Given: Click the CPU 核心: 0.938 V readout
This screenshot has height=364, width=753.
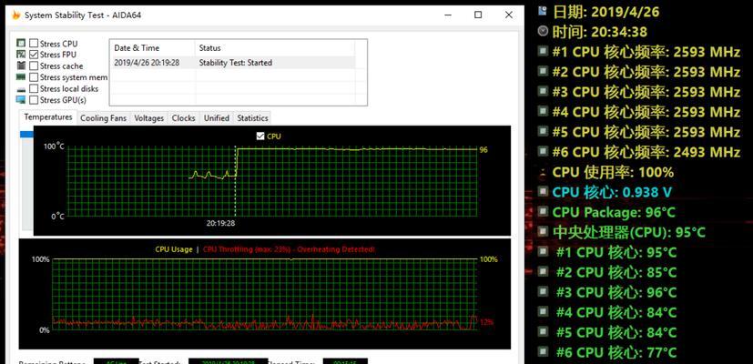Looking at the screenshot, I should (x=612, y=192).
